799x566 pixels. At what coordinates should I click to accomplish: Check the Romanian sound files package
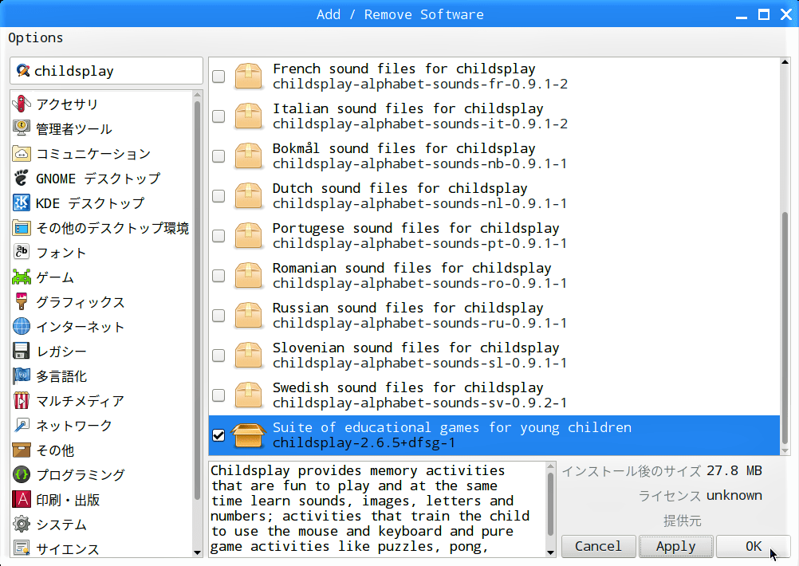(218, 276)
